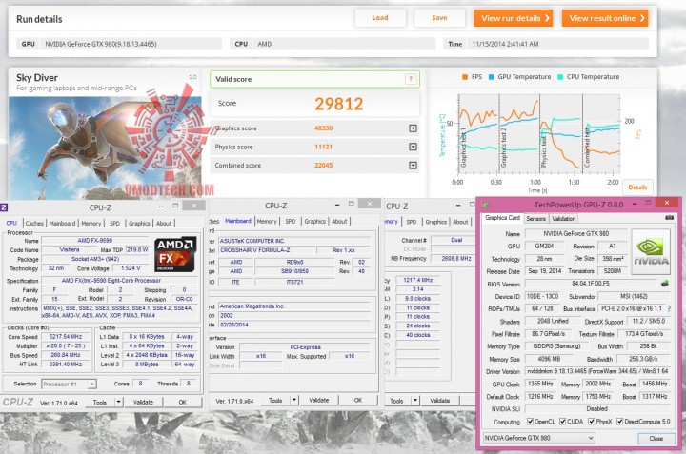Click the Bus Interface question mark in GPU-Z
Image resolution: width=686 pixels, height=454 pixels.
click(x=669, y=308)
